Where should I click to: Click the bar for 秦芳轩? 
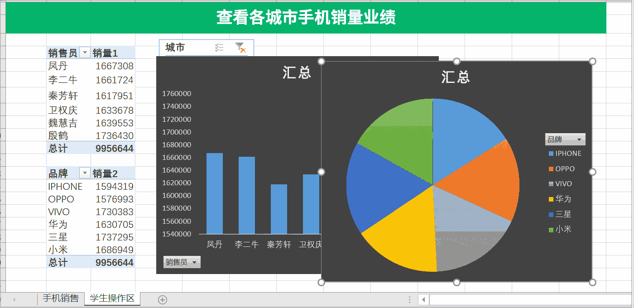279,209
